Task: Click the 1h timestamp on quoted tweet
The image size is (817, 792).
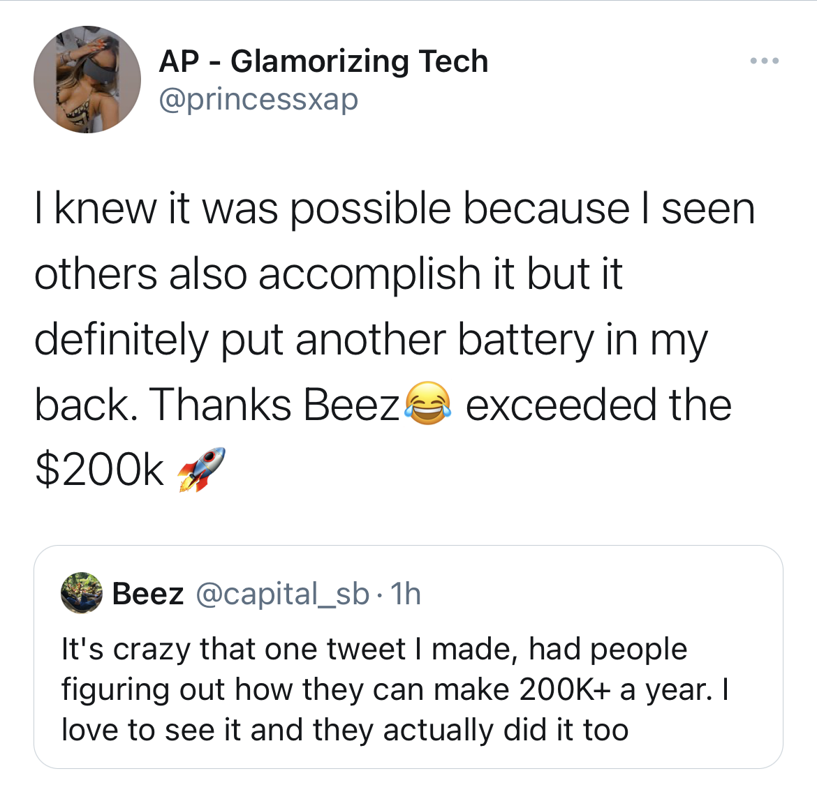Action: coord(406,594)
